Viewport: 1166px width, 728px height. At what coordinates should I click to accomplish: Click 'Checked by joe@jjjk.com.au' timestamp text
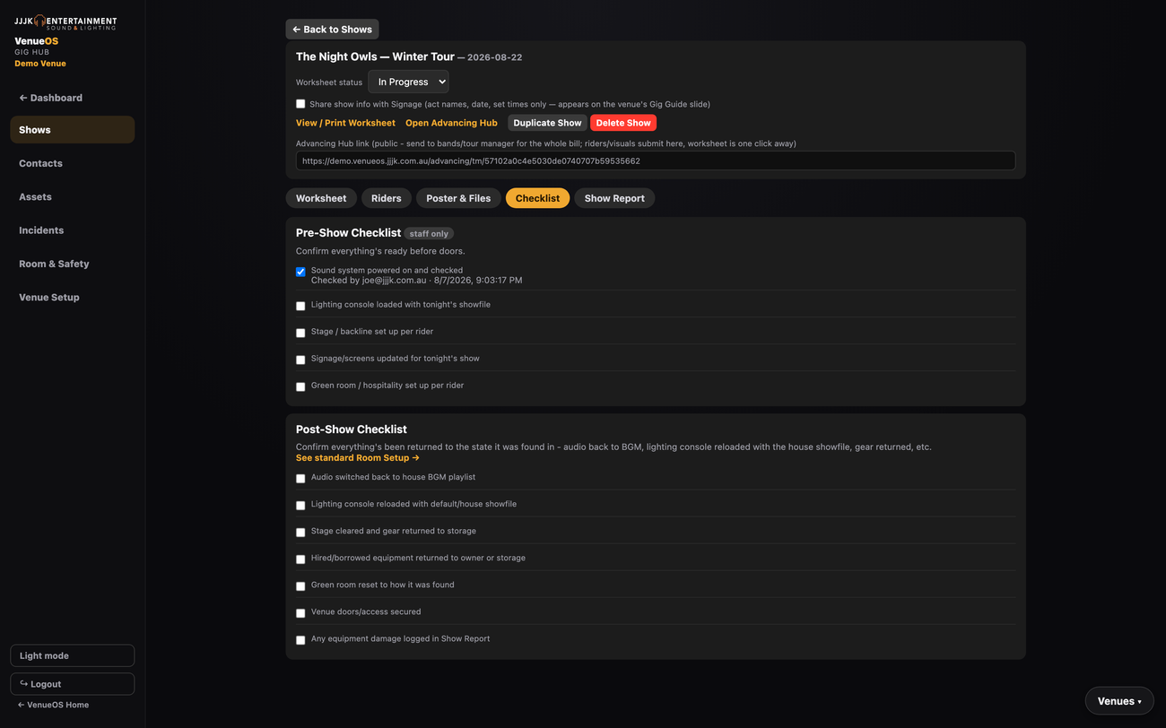[x=416, y=281]
